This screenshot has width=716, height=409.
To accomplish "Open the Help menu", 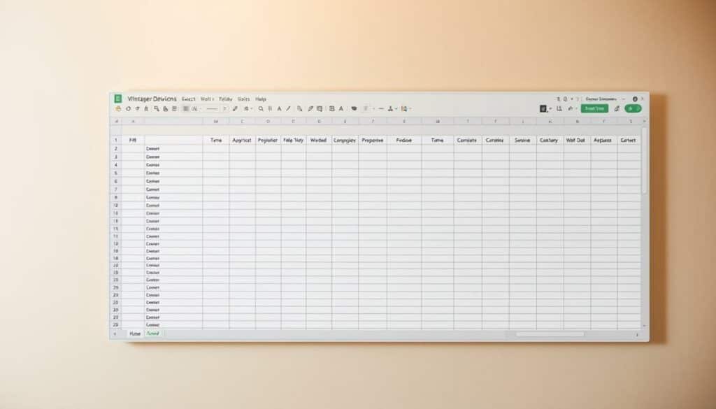I will pyautogui.click(x=261, y=99).
